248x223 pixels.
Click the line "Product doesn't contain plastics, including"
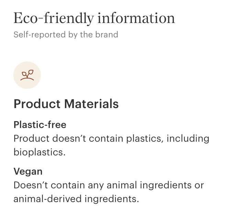pyautogui.click(x=111, y=139)
